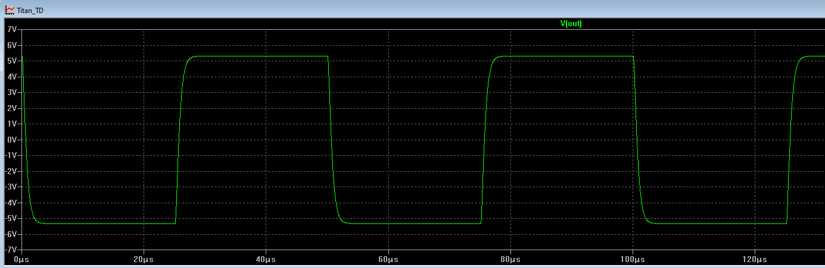Click the 0µs time axis label
The height and width of the screenshot is (268, 825).
click(x=21, y=260)
